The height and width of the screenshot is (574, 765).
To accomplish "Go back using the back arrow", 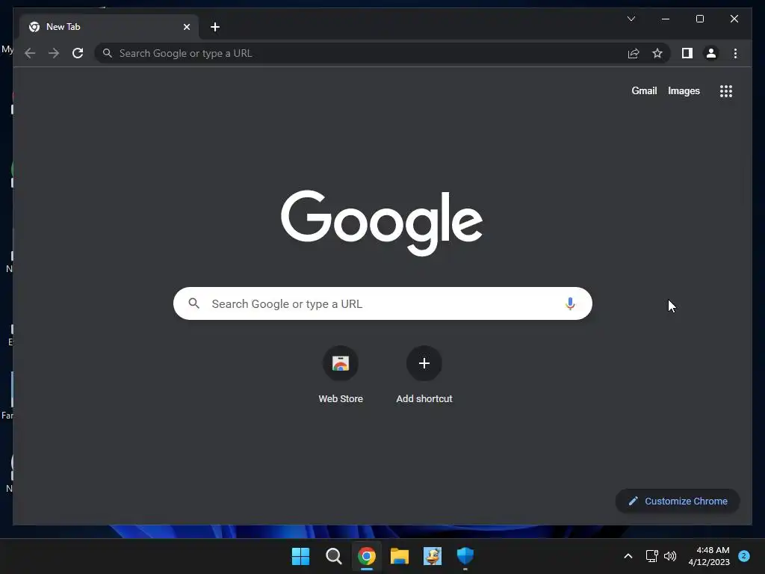I will [30, 53].
